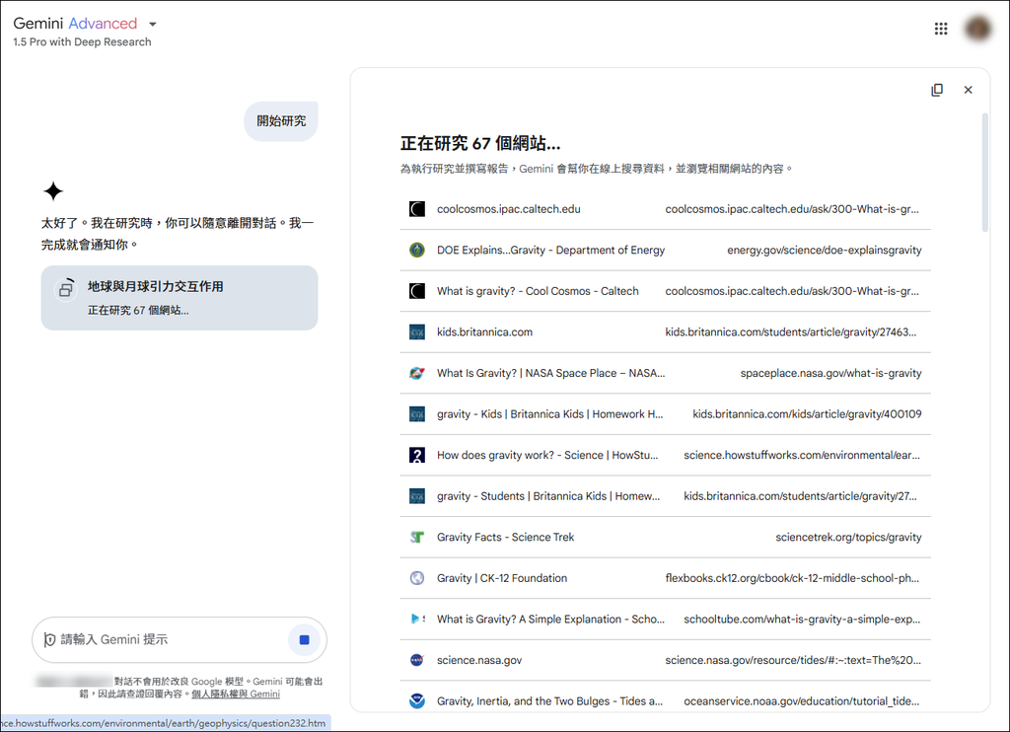Click the NOAA Tides row favicon
1010x732 pixels.
pyautogui.click(x=417, y=701)
